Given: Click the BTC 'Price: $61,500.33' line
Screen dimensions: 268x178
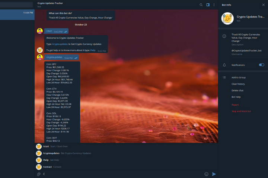Looking at the screenshot, I should pyautogui.click(x=55, y=67).
